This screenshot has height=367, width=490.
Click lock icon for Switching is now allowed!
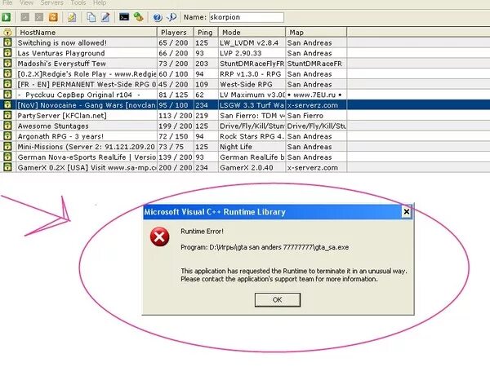point(7,42)
